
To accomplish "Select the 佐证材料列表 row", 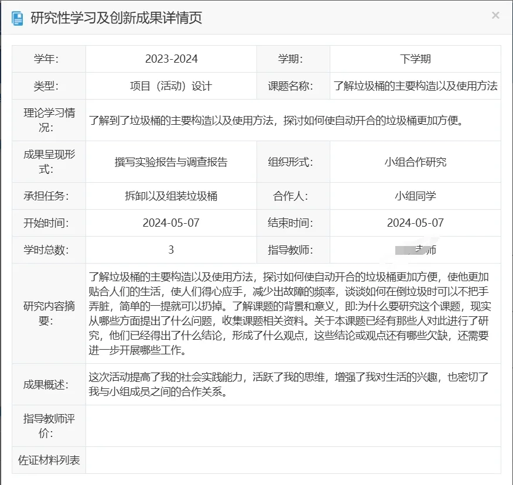I will 48,460.
